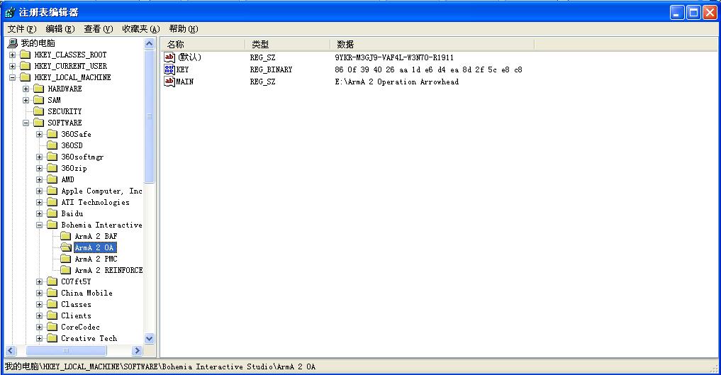Click tree scrollbar up arrow

pos(149,44)
